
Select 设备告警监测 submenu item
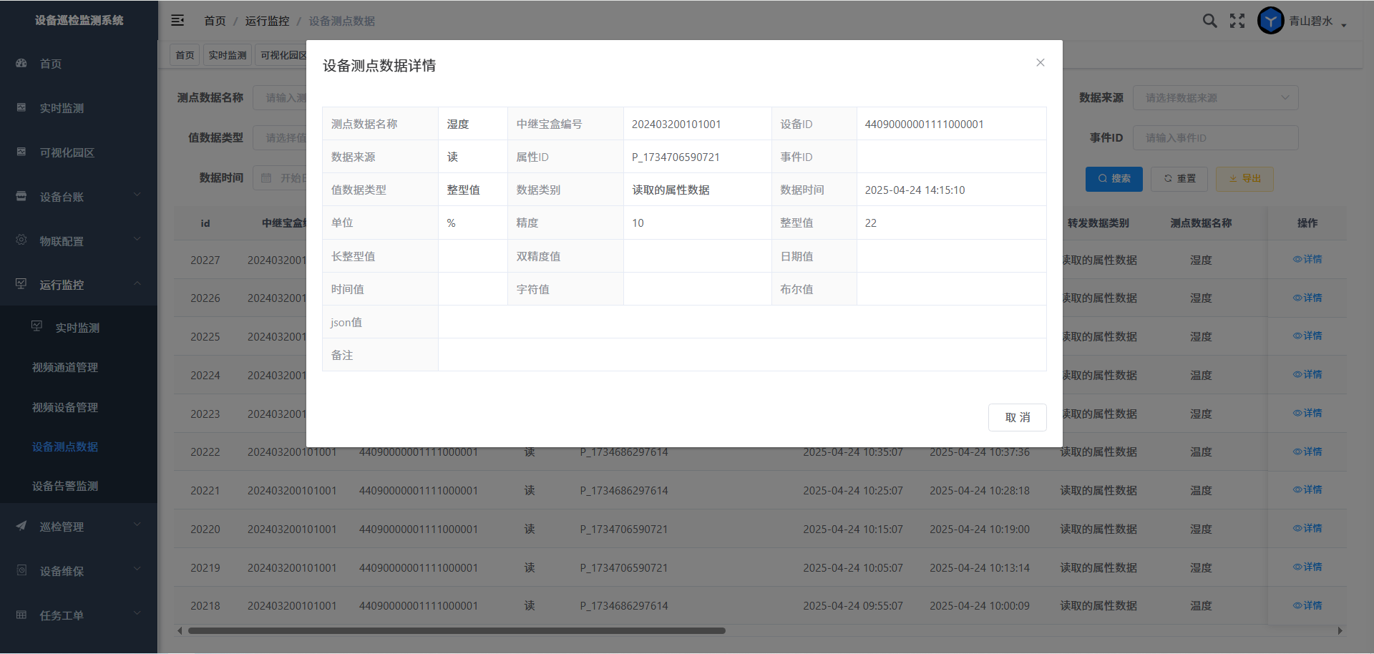65,486
